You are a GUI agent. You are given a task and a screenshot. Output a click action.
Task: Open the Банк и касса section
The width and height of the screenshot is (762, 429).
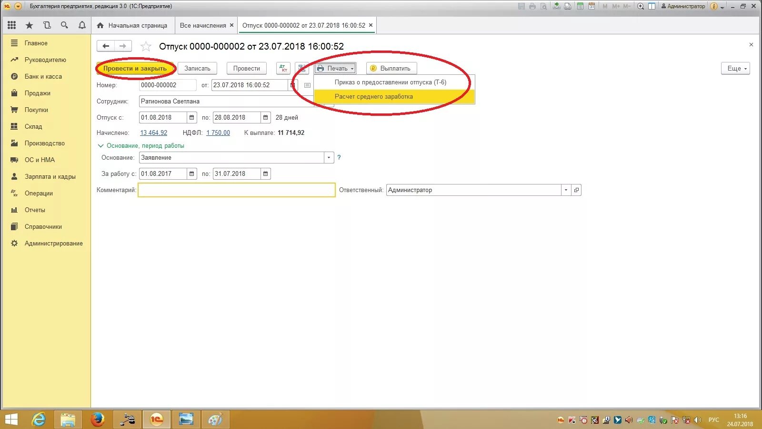[x=46, y=76]
